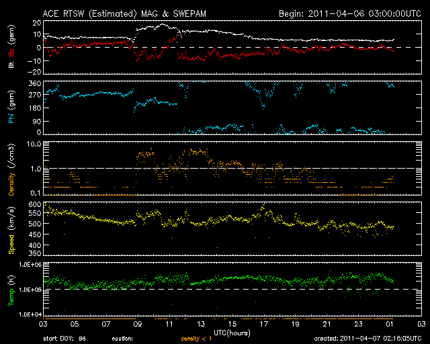Click the 21 hour tick label

[x=327, y=325]
